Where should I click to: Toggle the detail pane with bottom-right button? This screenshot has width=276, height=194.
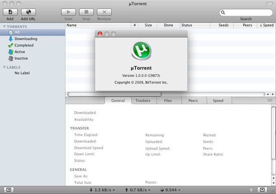tap(262, 190)
